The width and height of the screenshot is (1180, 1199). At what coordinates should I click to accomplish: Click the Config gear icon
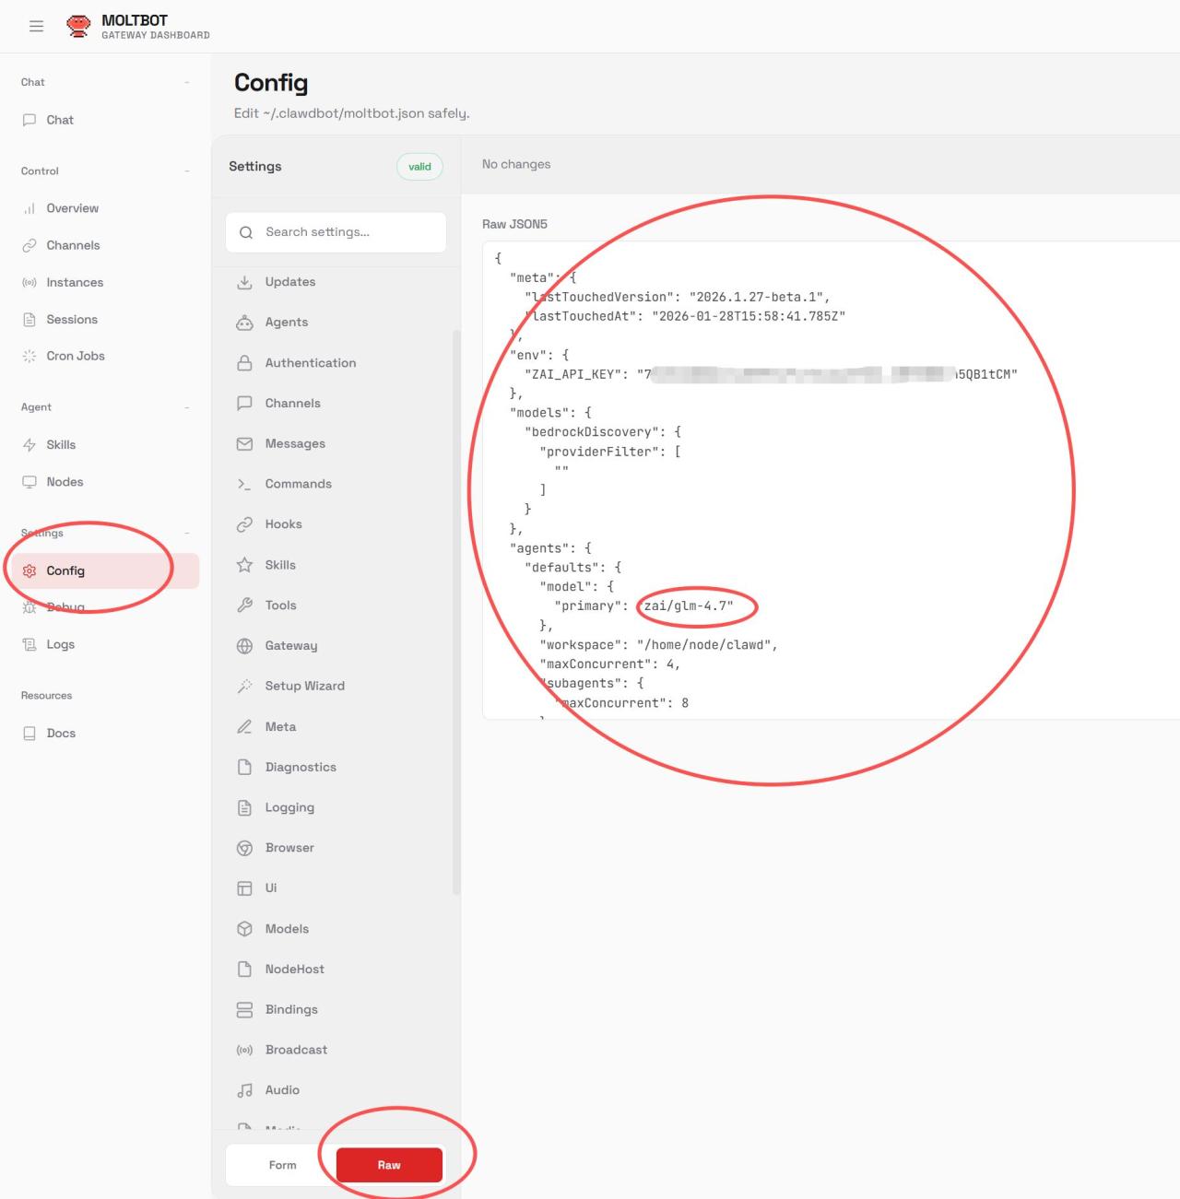(29, 570)
